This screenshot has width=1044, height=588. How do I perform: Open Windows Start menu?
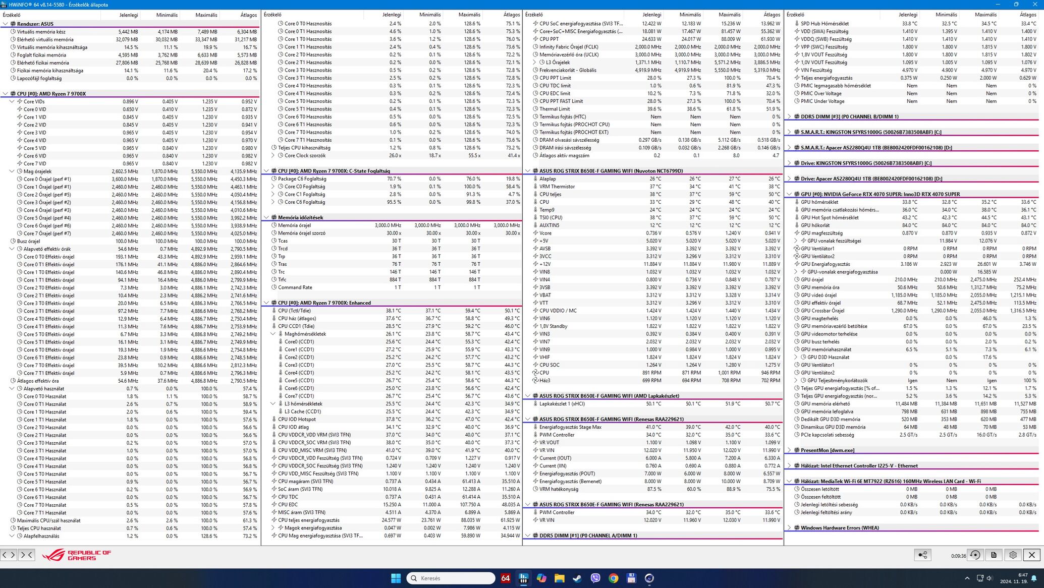396,578
